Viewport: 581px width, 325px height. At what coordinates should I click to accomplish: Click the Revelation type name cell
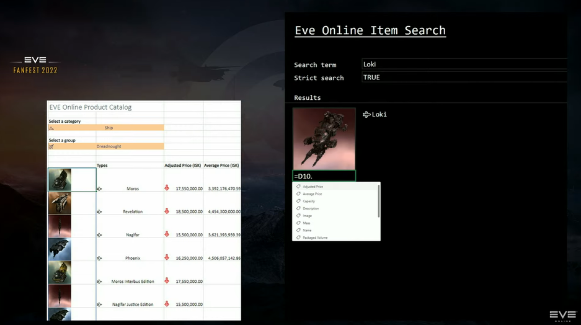click(133, 211)
